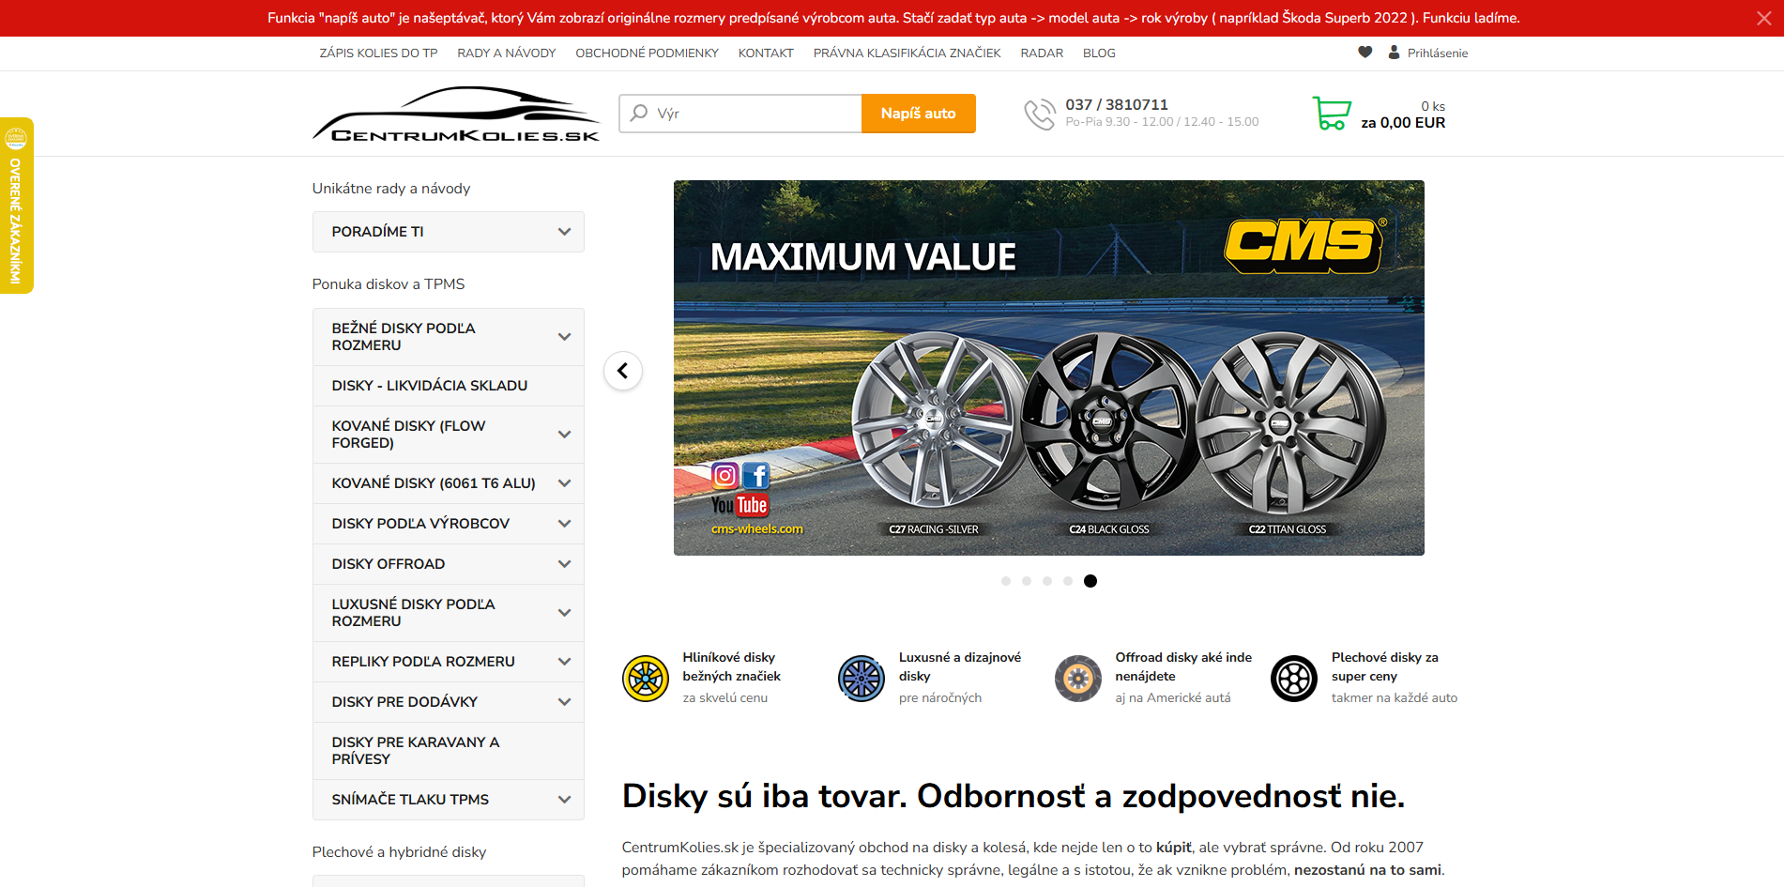1784x887 pixels.
Task: Click the search magnifier icon
Action: pyautogui.click(x=639, y=113)
